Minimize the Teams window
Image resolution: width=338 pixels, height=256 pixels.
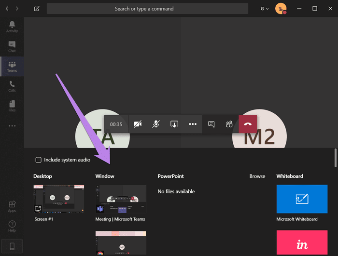click(x=299, y=9)
